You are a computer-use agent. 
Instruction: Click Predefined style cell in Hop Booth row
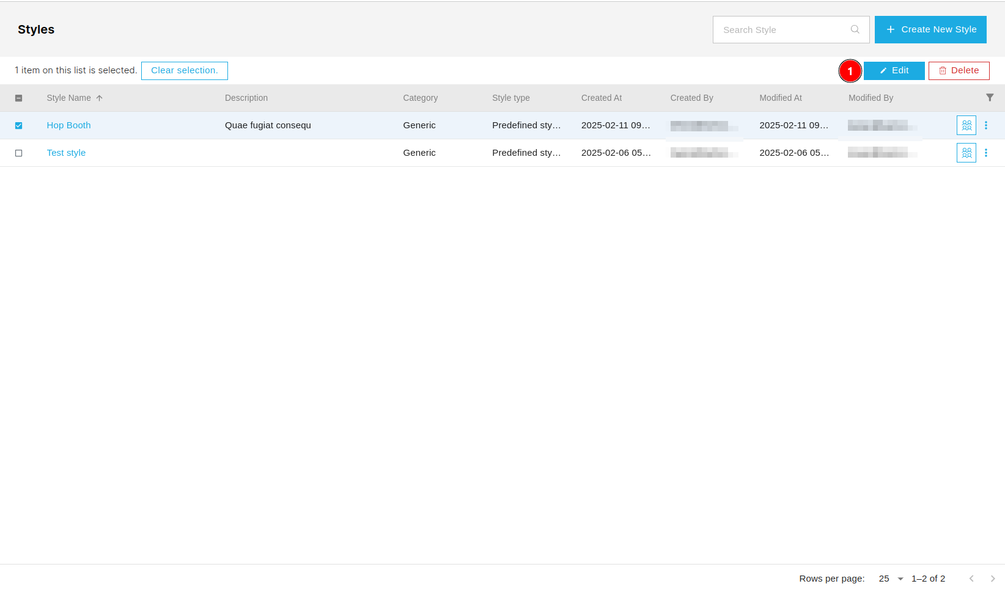pos(526,125)
